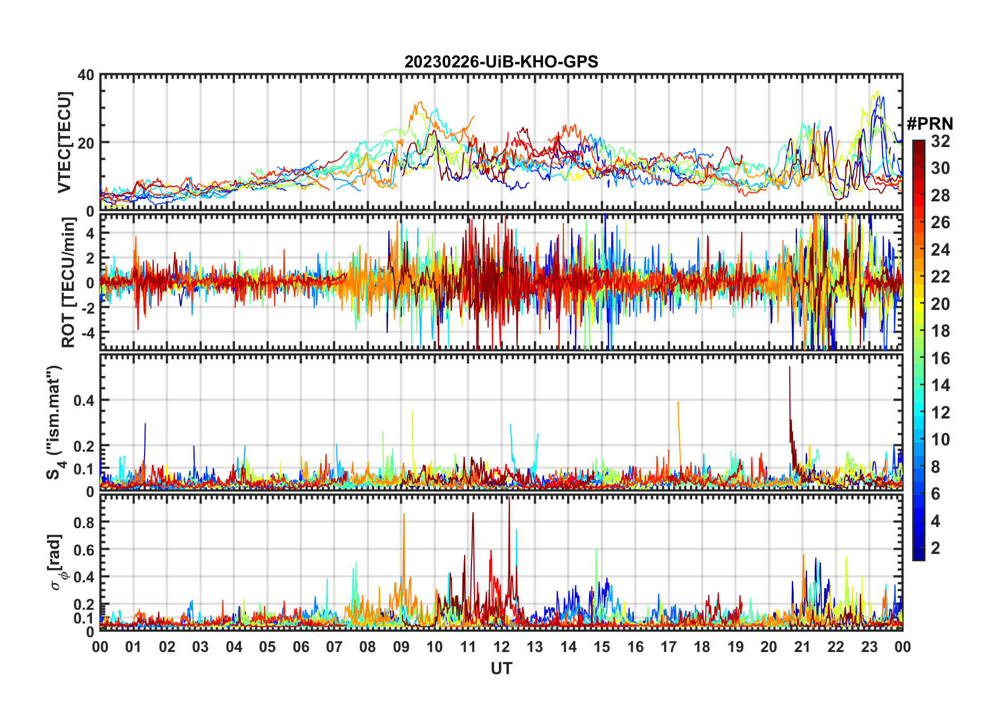Click UT axis hour label 21

click(x=803, y=647)
